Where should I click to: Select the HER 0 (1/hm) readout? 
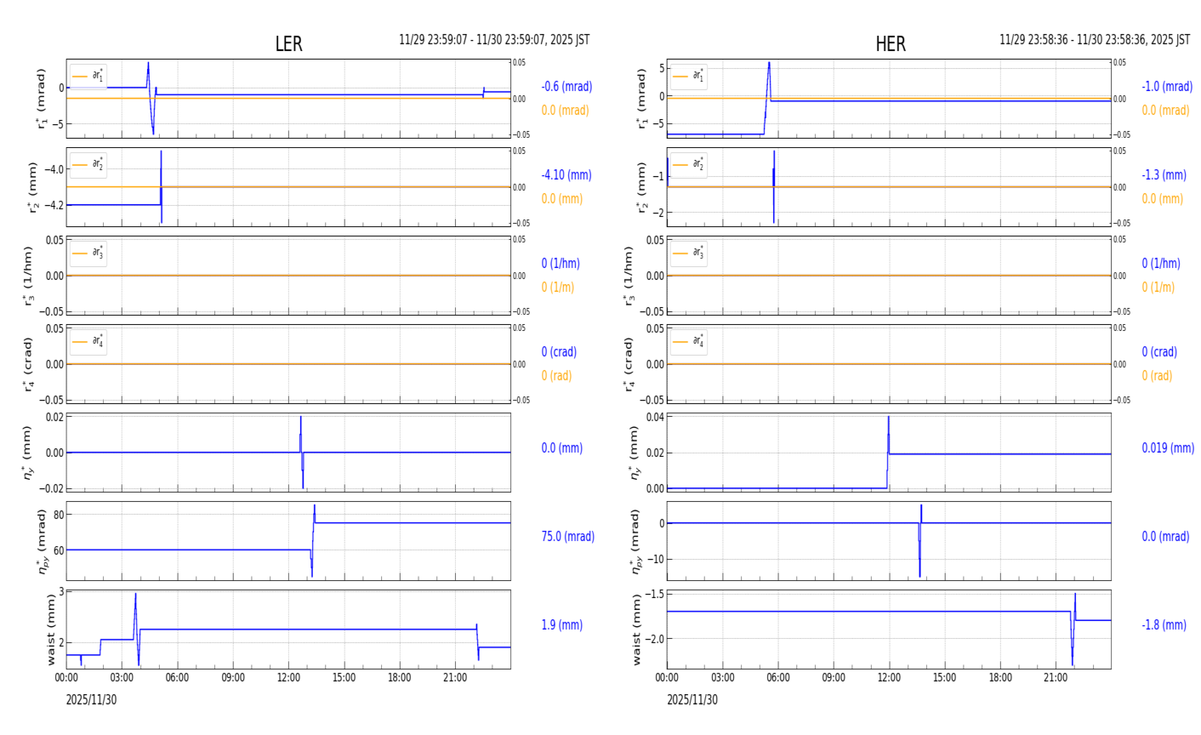click(1161, 264)
